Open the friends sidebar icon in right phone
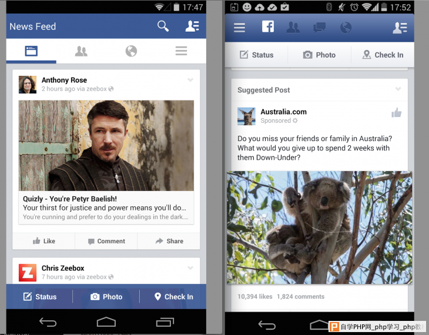The width and height of the screenshot is (429, 335). click(x=400, y=28)
